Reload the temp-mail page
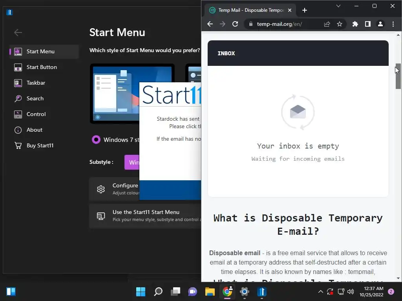Screen dimensions: 402x301 pos(235,24)
